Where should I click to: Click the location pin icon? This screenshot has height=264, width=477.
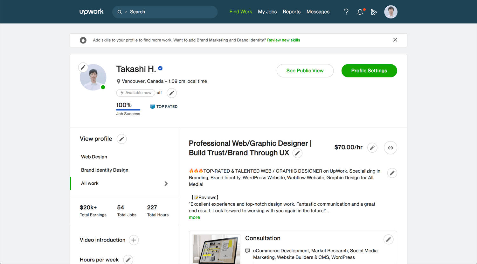tap(118, 81)
